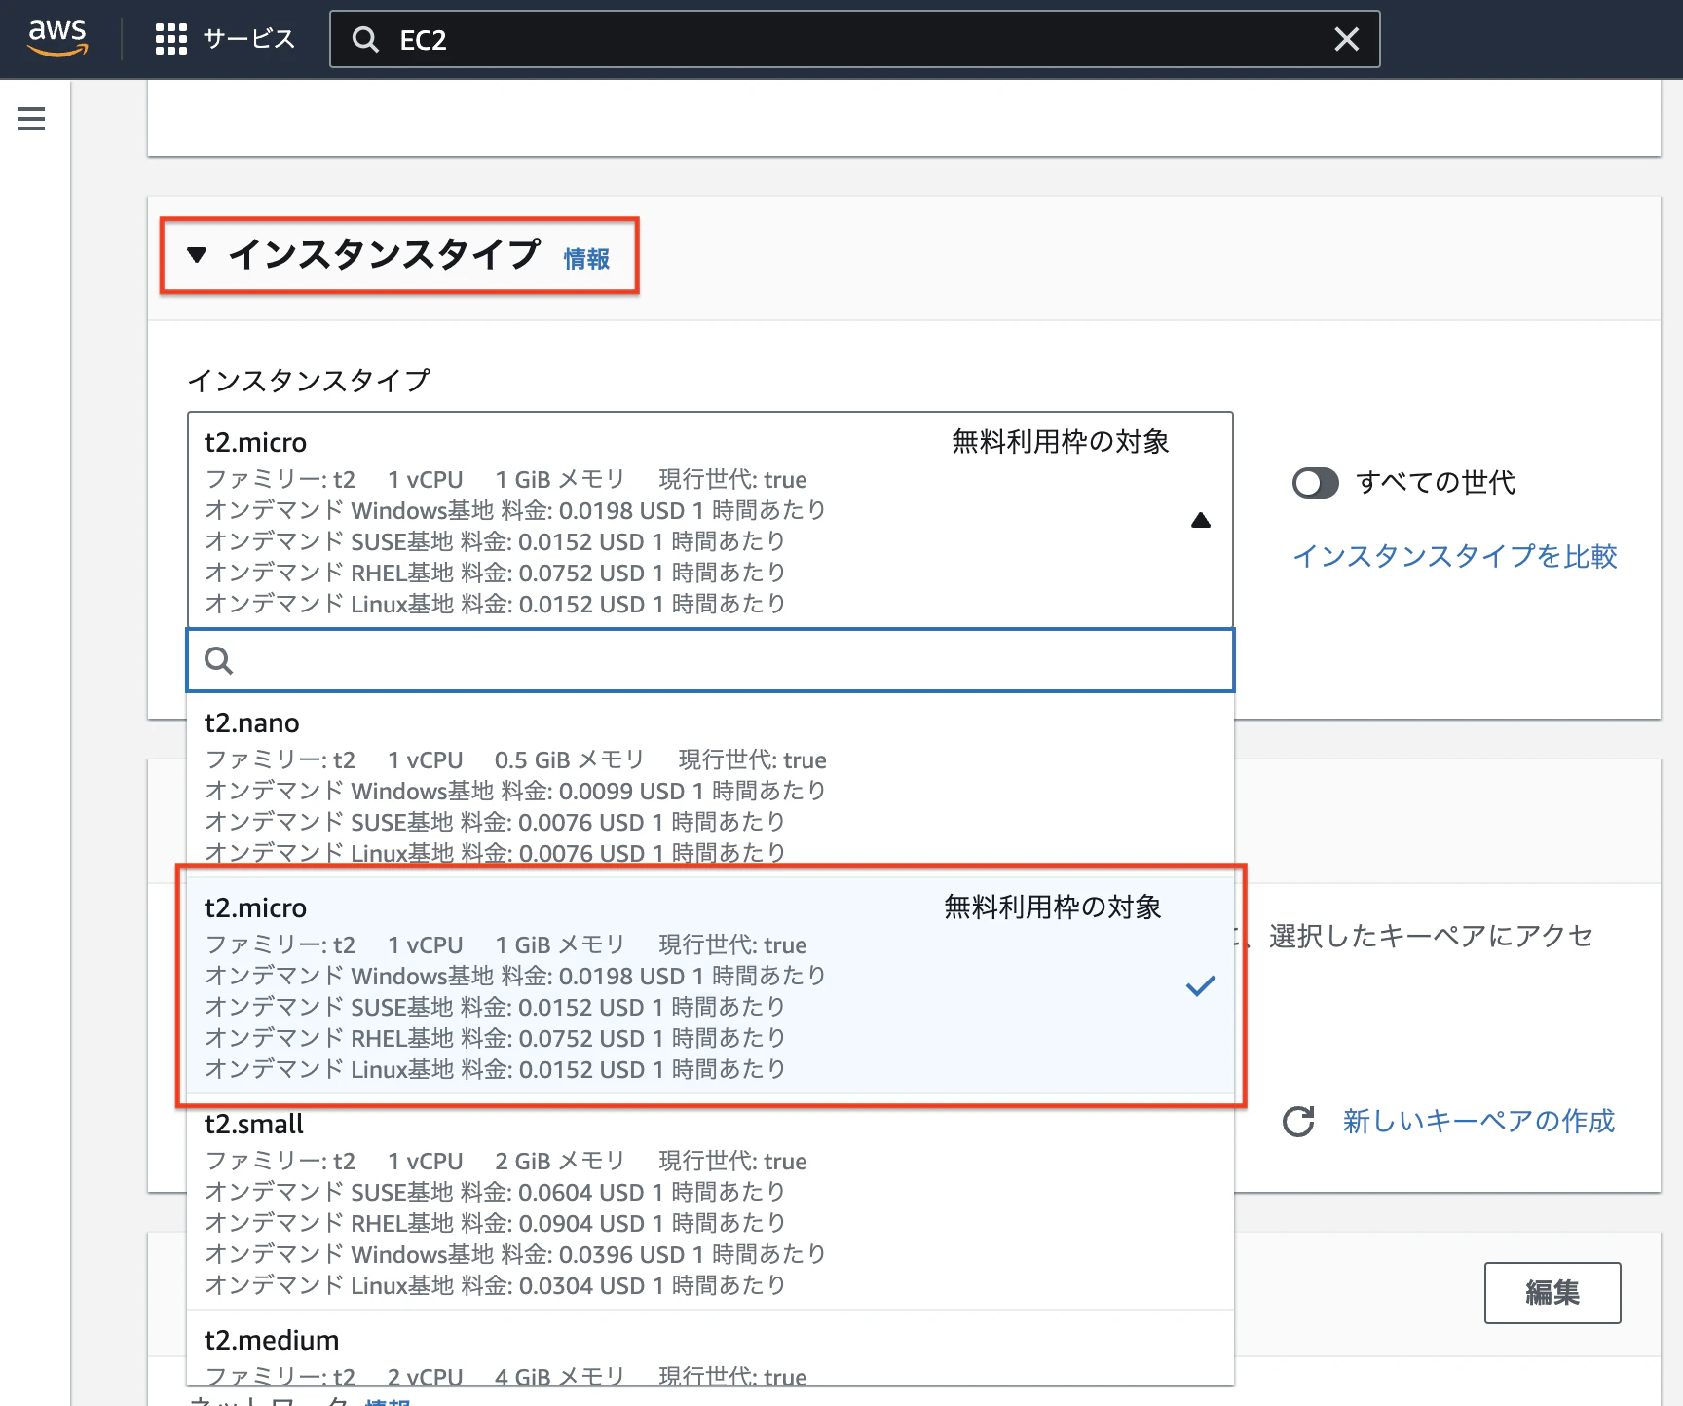Click the blue checkmark on t2.micro
This screenshot has width=1683, height=1406.
click(x=1201, y=985)
